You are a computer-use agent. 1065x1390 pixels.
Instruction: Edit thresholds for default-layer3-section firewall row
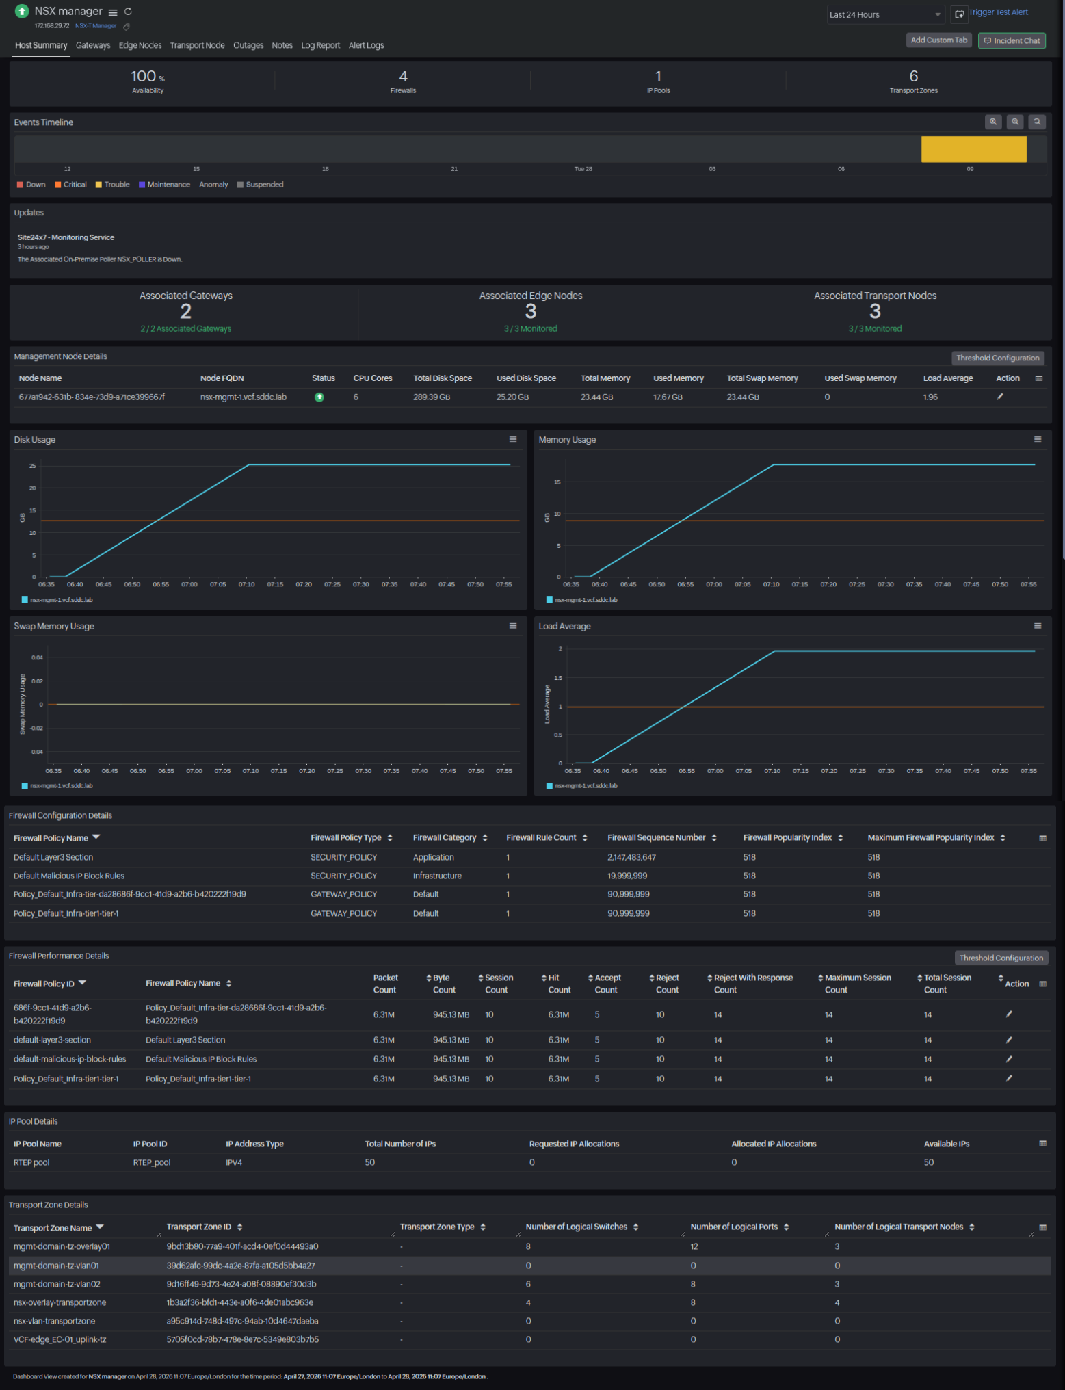coord(1009,1040)
